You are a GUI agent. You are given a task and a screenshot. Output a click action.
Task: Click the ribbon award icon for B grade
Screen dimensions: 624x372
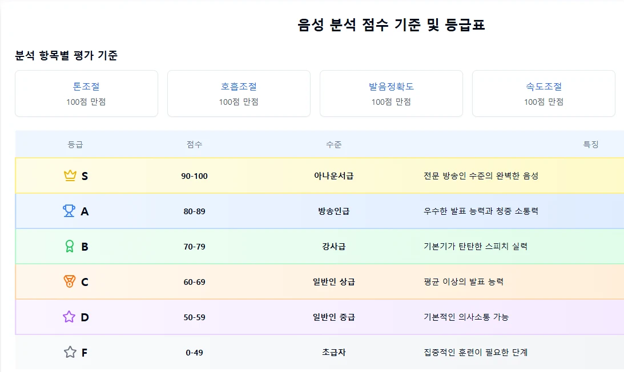point(70,246)
